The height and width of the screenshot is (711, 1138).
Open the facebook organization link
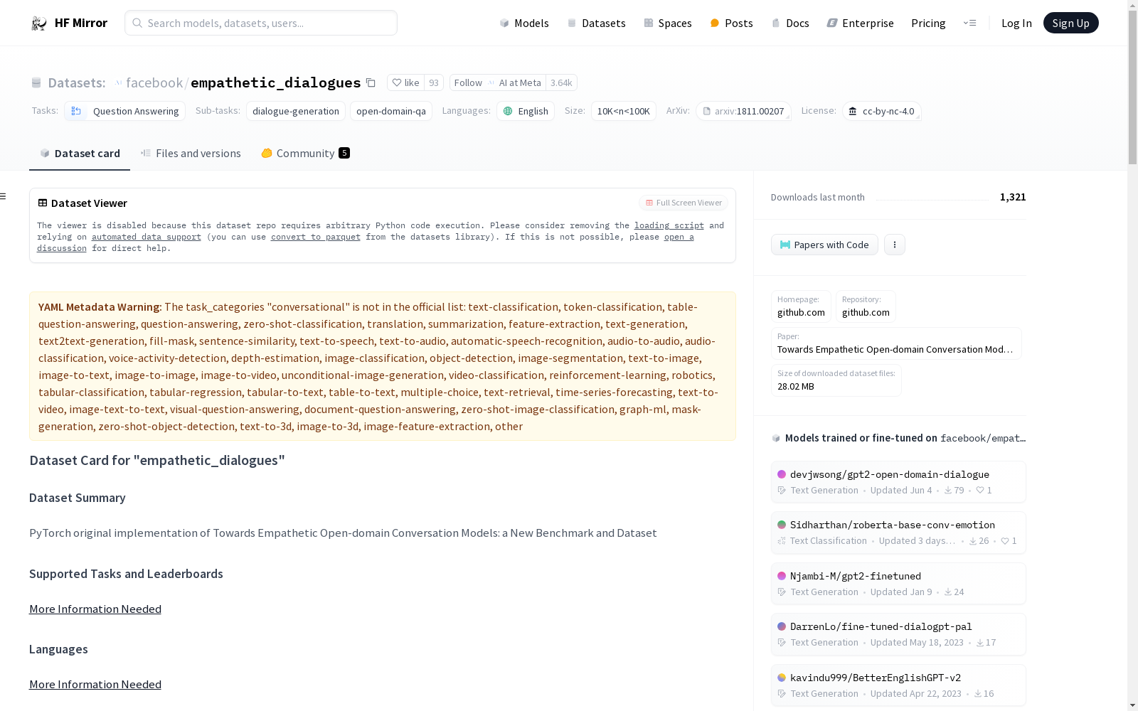pos(154,82)
